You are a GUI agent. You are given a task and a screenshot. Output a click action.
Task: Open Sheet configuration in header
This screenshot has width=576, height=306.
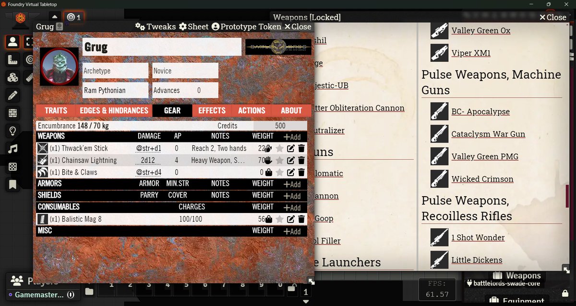pos(193,26)
